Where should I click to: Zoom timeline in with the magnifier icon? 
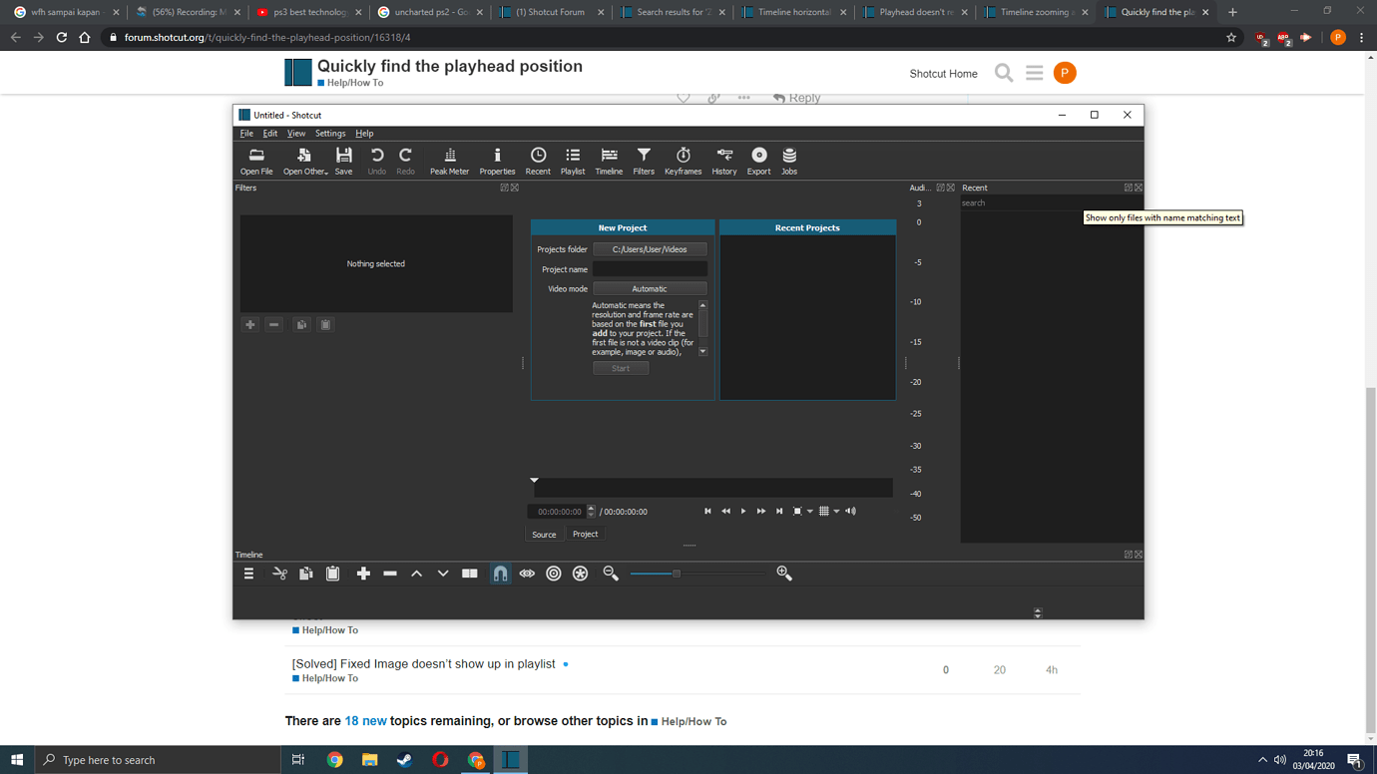click(784, 573)
